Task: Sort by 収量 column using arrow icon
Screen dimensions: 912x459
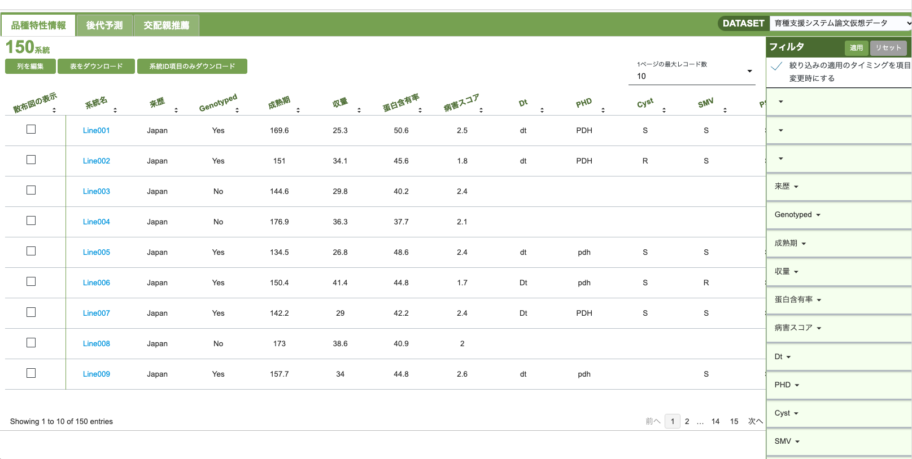Action: (x=359, y=110)
